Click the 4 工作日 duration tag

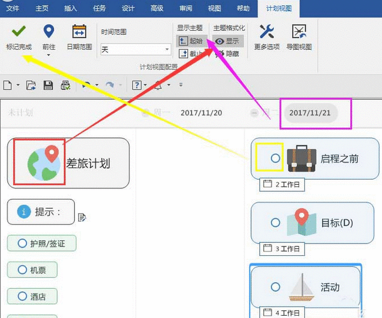point(282,312)
